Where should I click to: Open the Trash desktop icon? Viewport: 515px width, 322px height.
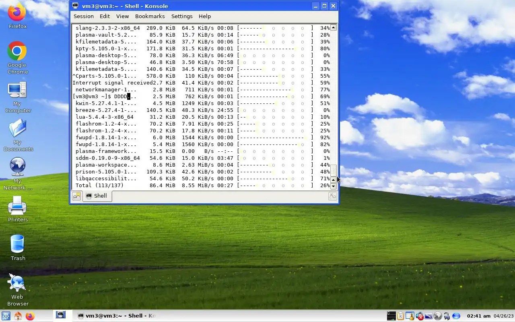[18, 247]
